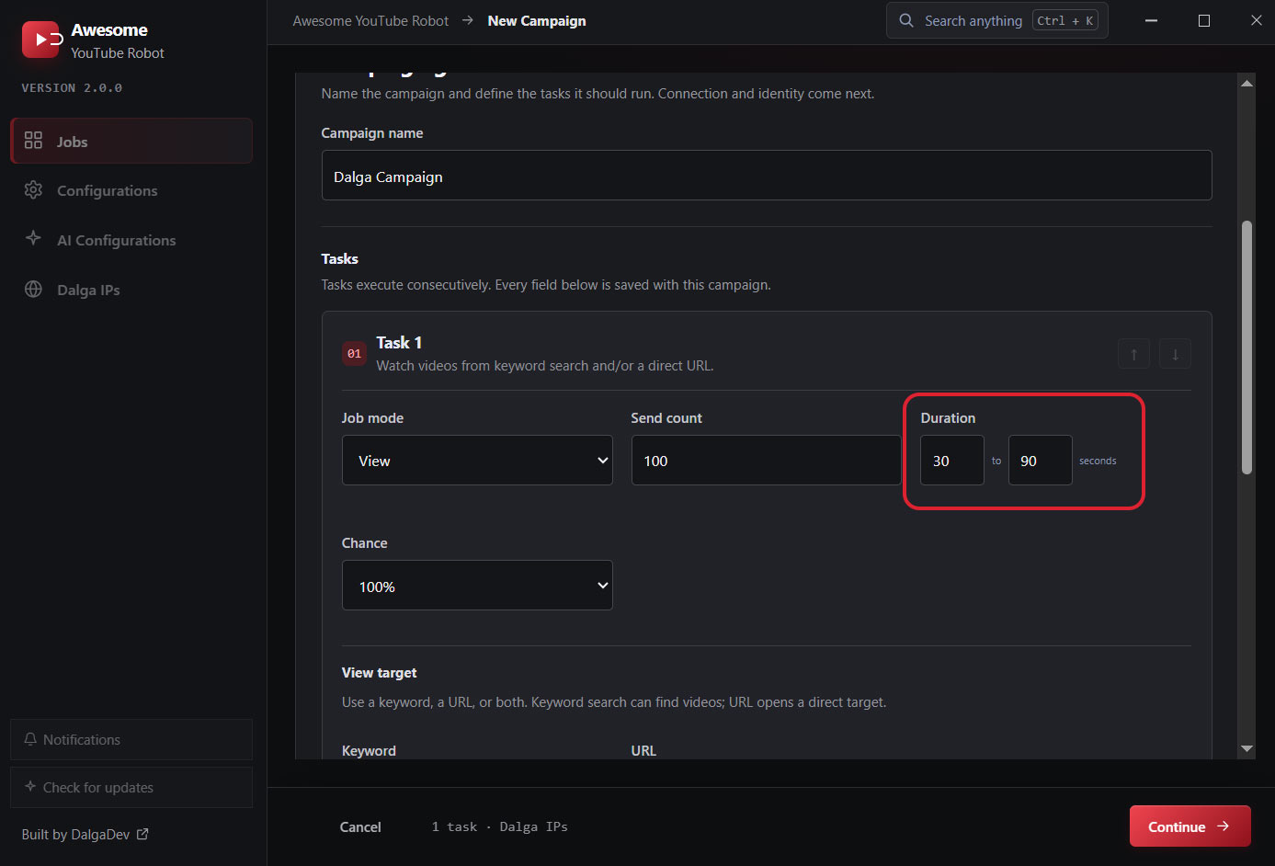Open the Job mode dropdown
1275x866 pixels.
pyautogui.click(x=477, y=461)
